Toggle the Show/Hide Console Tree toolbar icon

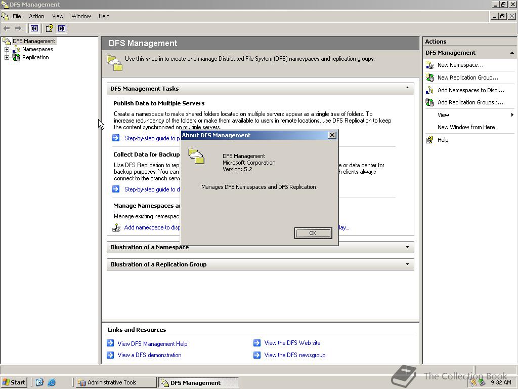[34, 28]
